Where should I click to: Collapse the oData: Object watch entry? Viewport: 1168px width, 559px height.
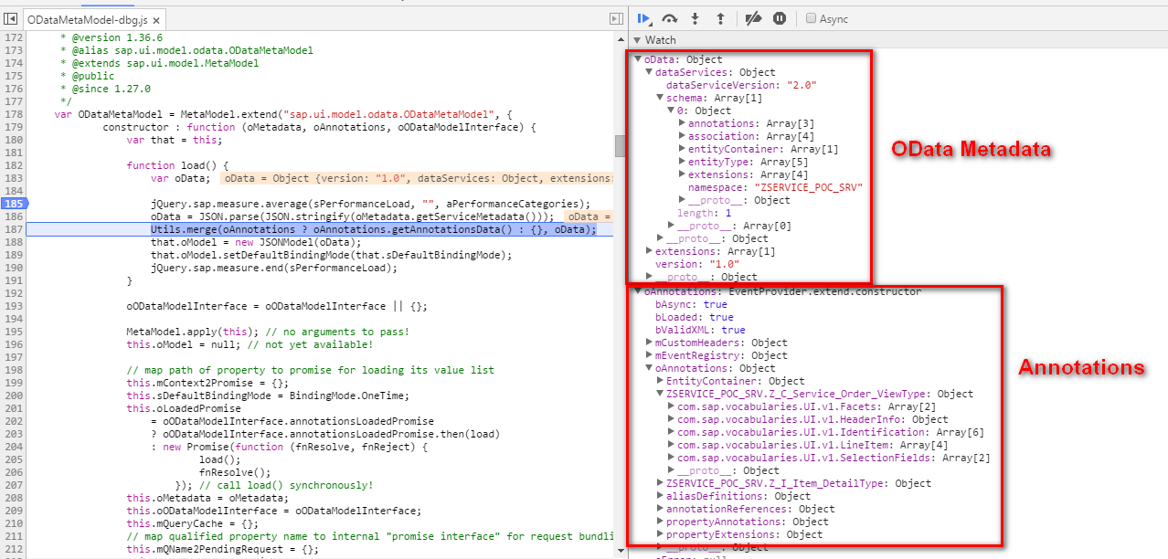point(637,59)
